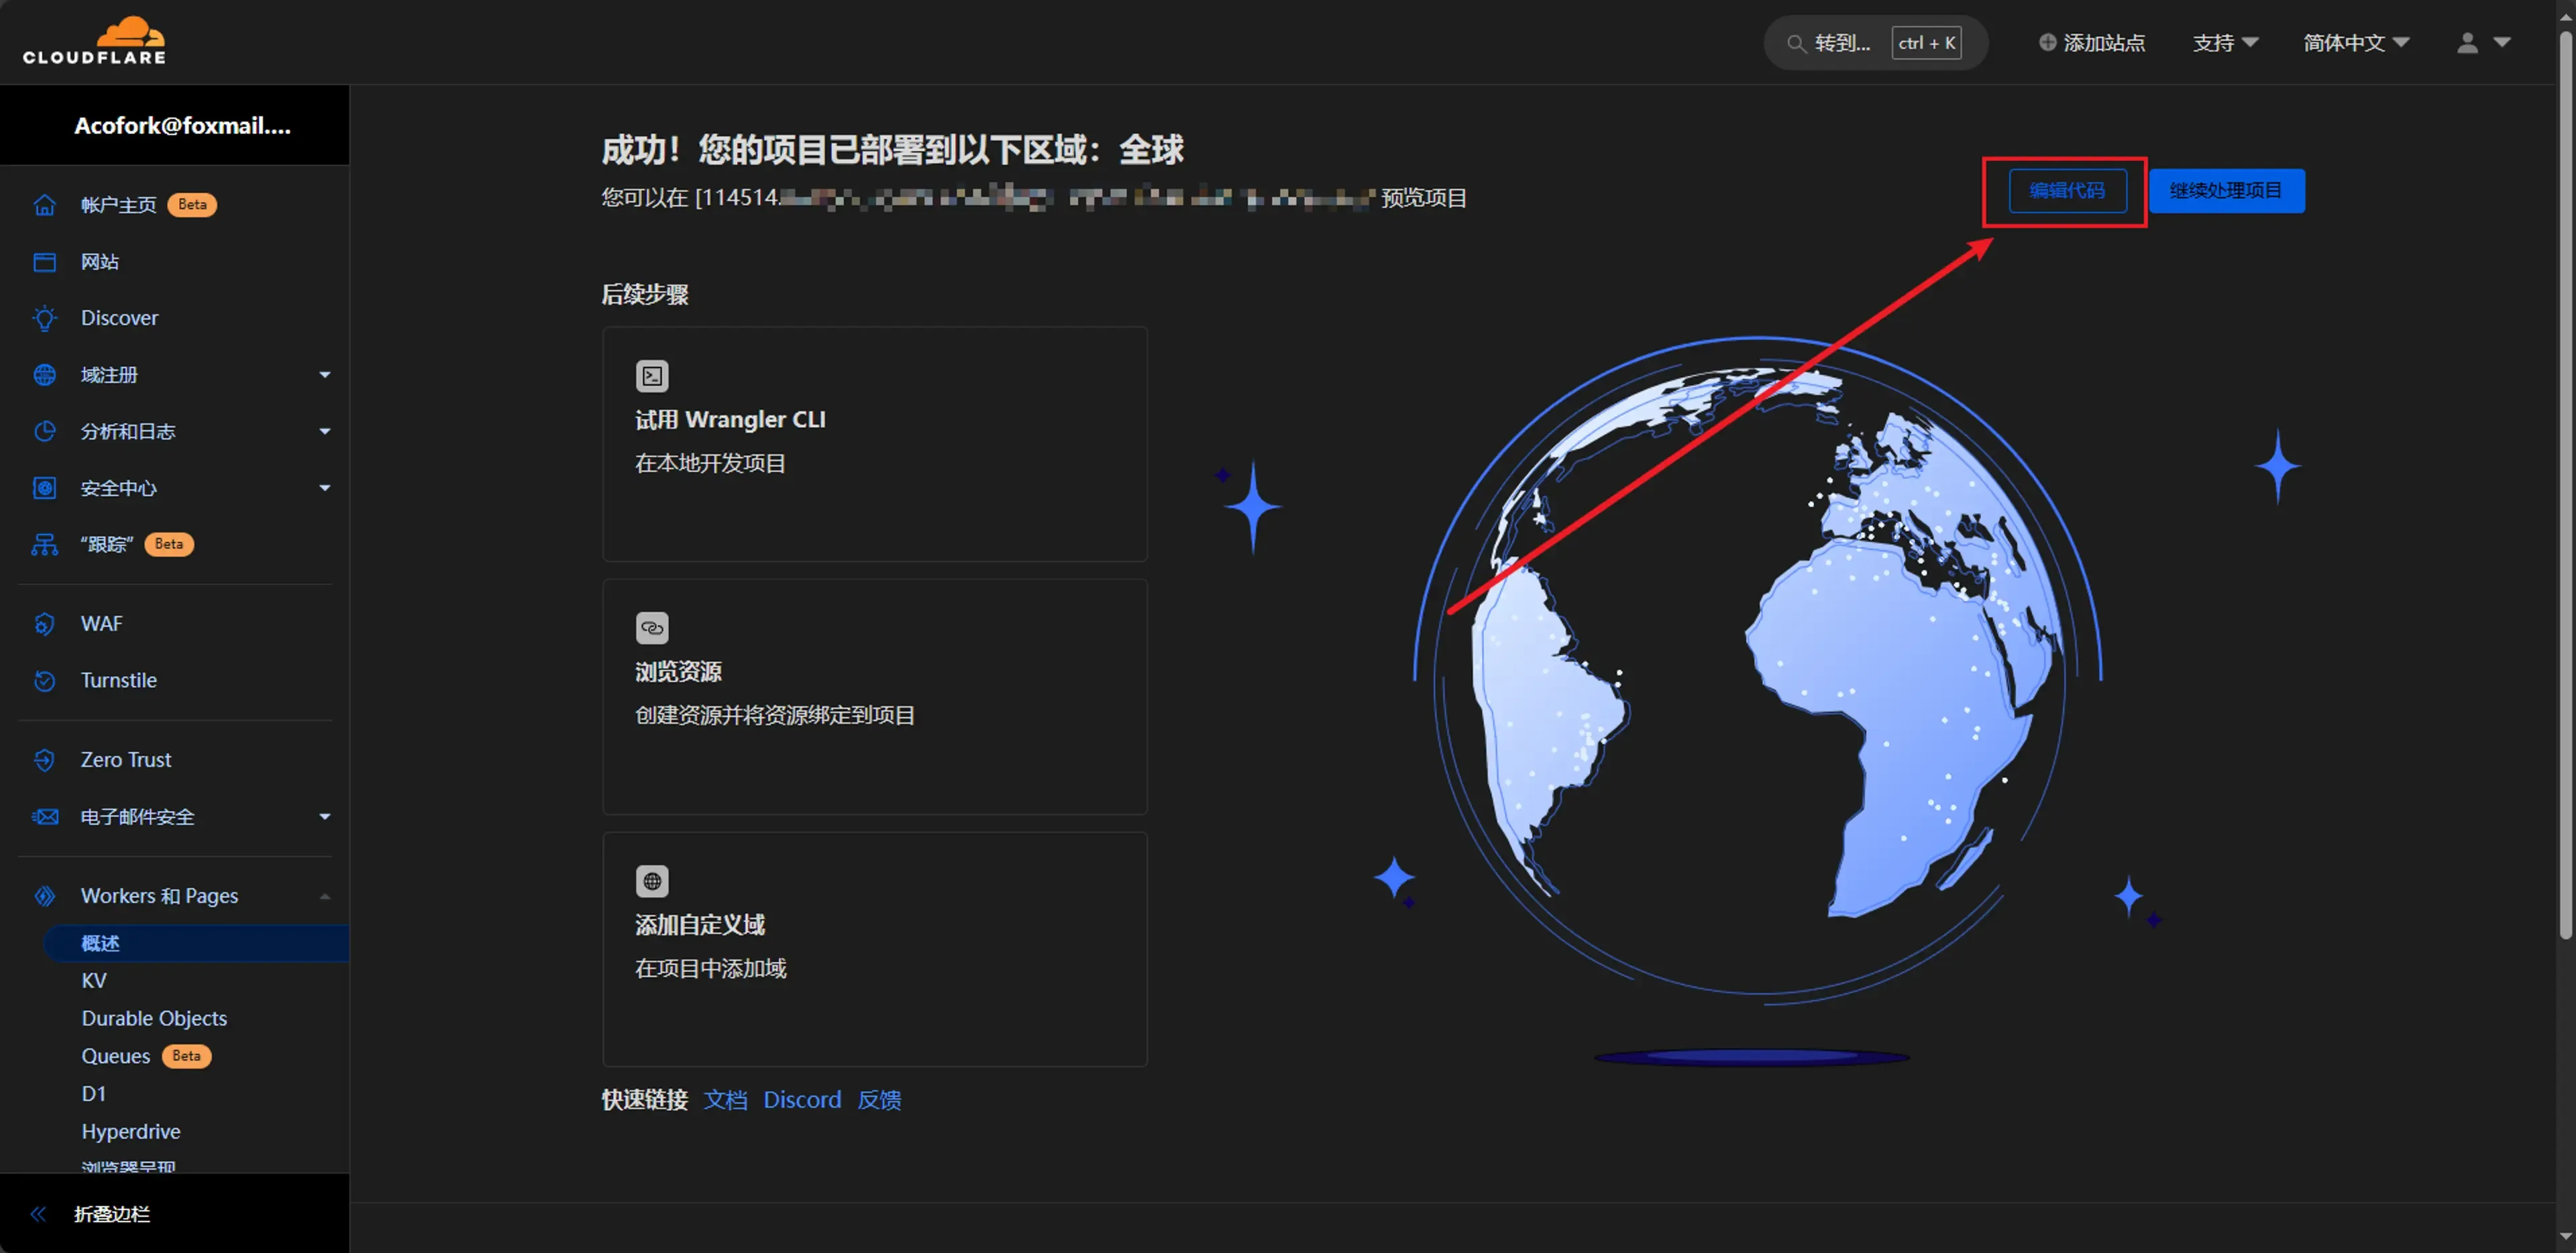Viewport: 2576px width, 1253px height.
Task: Click the Turnstile sidebar icon
Action: point(45,681)
